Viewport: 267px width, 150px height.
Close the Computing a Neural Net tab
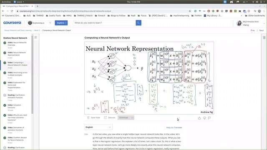click(x=32, y=6)
